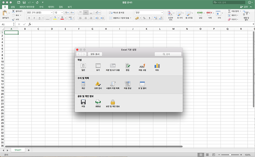
Task: Switch to 데이터 (Data) ribbon tab
Action: 51,7
